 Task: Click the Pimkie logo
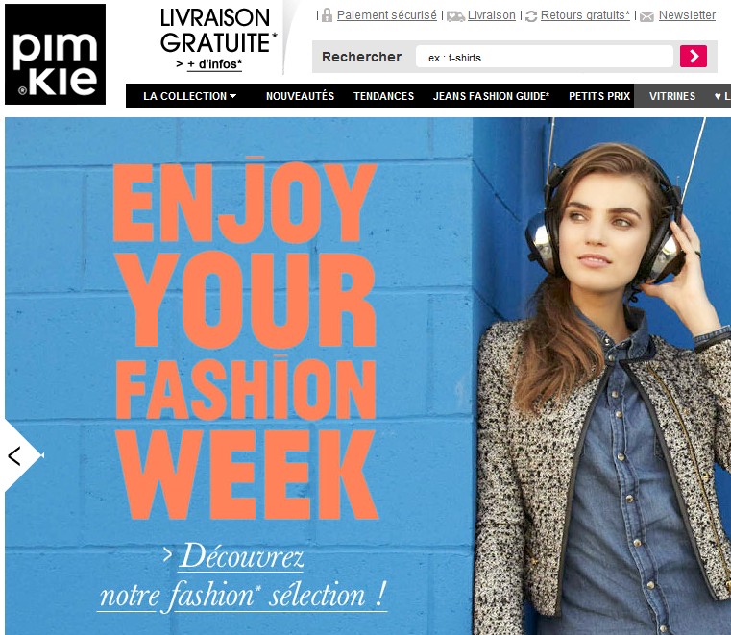pos(55,54)
